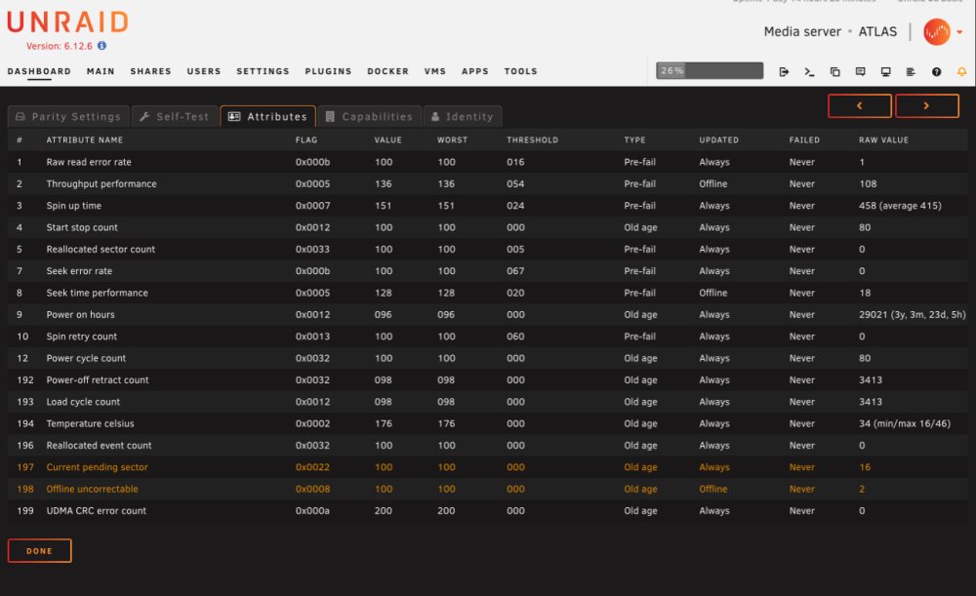The width and height of the screenshot is (976, 596).
Task: Open the Dashboard menu
Action: (39, 71)
